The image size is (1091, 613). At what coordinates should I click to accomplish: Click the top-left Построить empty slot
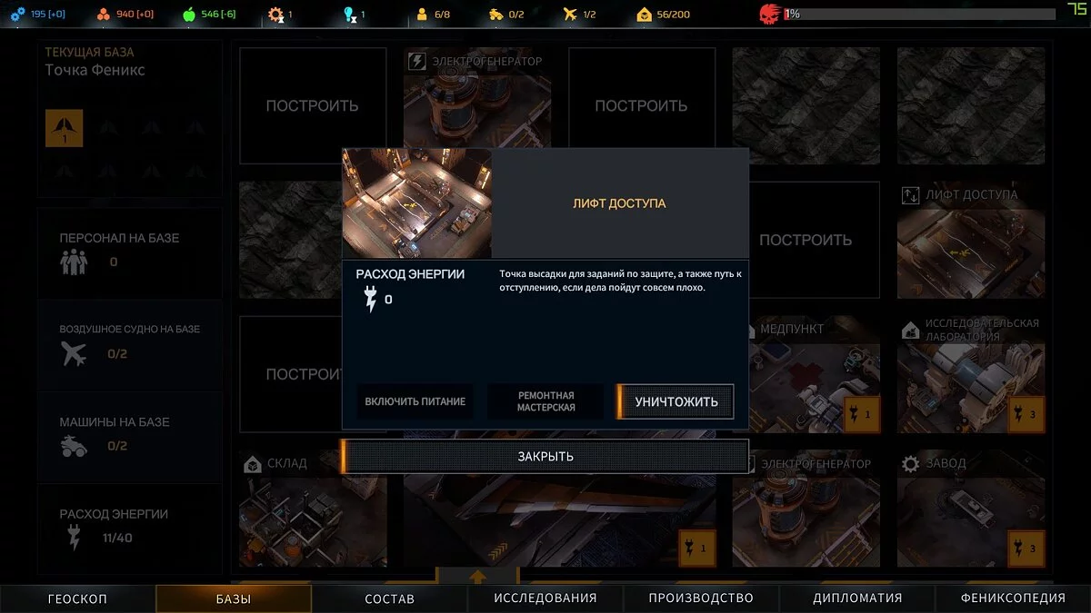[x=312, y=105]
